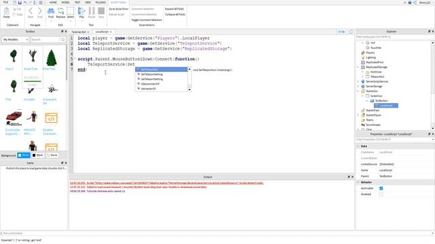Open Find with the binoculars icon

coord(51,11)
